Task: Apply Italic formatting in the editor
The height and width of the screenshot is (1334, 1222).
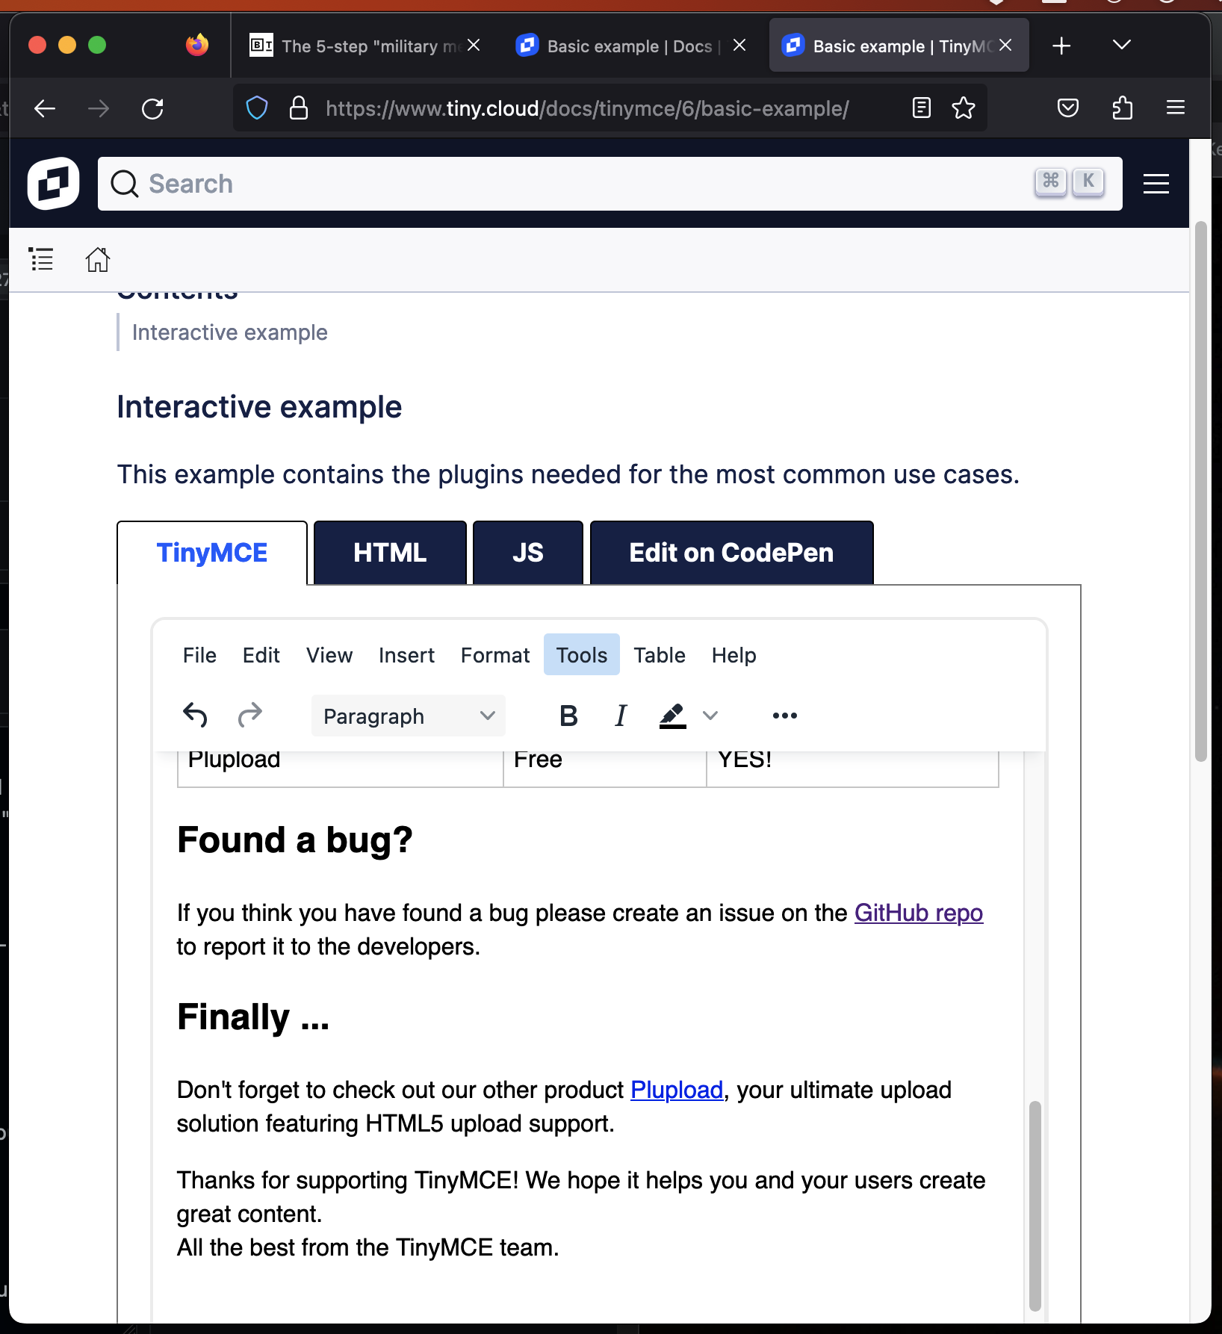Action: pyautogui.click(x=620, y=715)
